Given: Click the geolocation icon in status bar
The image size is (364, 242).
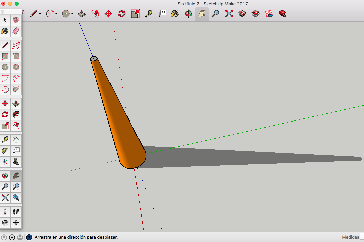Looking at the screenshot, I should tap(4, 237).
